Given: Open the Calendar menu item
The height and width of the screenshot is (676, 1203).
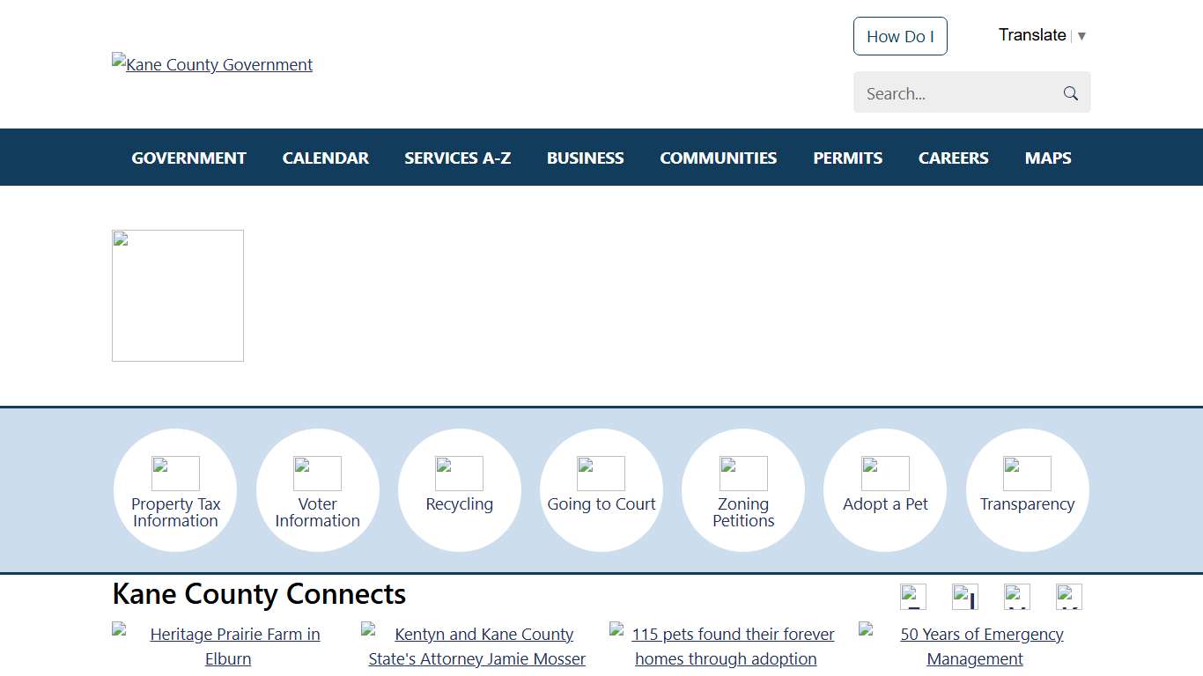Looking at the screenshot, I should point(325,158).
